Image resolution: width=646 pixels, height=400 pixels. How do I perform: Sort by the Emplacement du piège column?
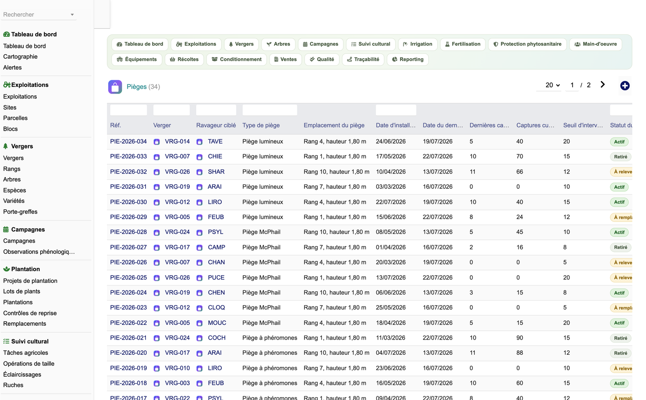click(x=334, y=126)
